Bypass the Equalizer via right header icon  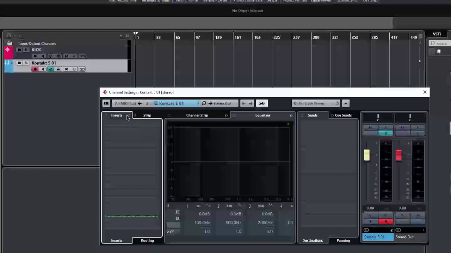(291, 115)
